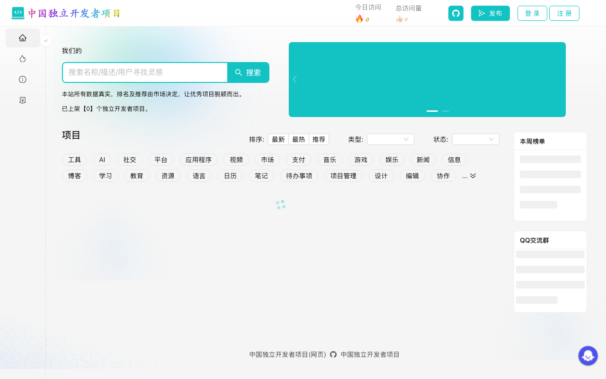Open the info circle sidebar icon
Image resolution: width=606 pixels, height=379 pixels.
[23, 80]
